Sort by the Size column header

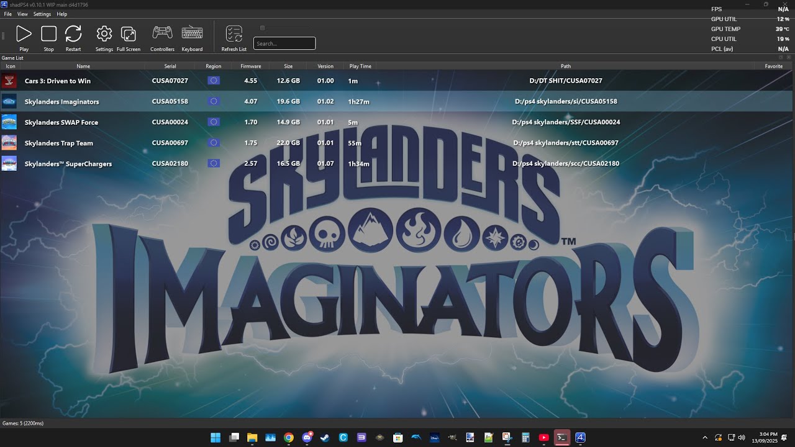click(x=288, y=66)
